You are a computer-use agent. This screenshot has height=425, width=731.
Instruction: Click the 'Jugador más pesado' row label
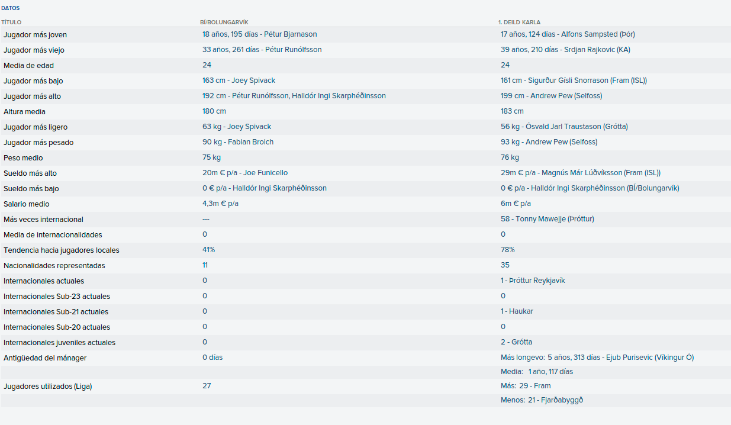pos(38,143)
